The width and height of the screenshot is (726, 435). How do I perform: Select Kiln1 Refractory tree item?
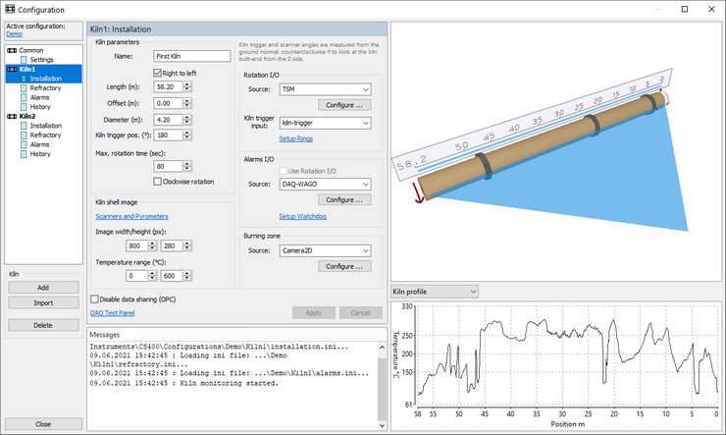tap(45, 88)
